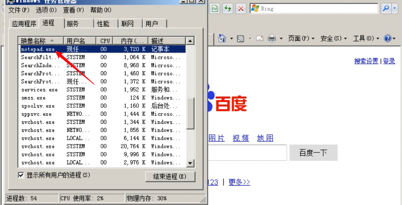Open the 文件(F) menu in Task Manager
The height and width of the screenshot is (205, 402).
coord(19,10)
